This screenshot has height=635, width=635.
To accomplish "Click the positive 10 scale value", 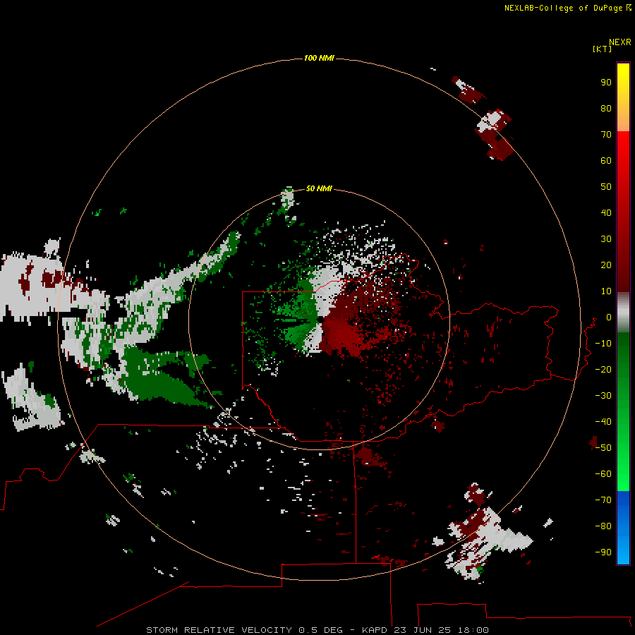I will tap(606, 291).
